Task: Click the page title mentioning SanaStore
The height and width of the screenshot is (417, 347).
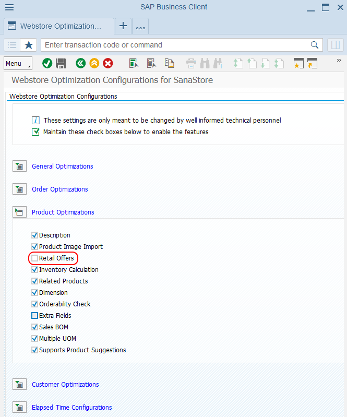Action: pyautogui.click(x=112, y=80)
